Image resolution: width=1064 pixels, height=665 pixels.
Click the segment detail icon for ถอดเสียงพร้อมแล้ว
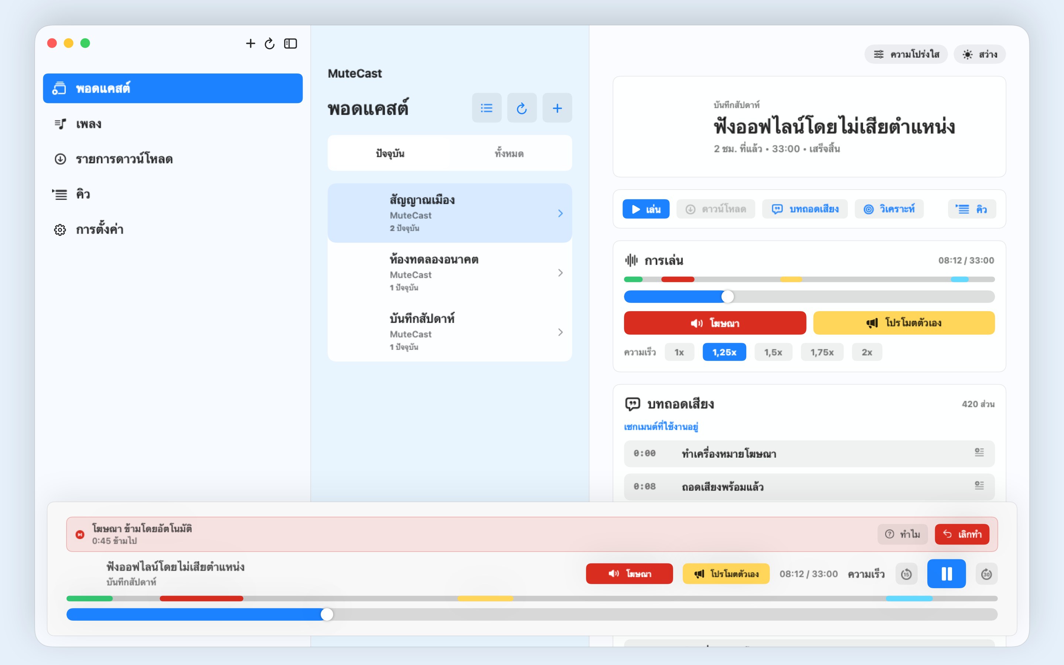pyautogui.click(x=979, y=485)
